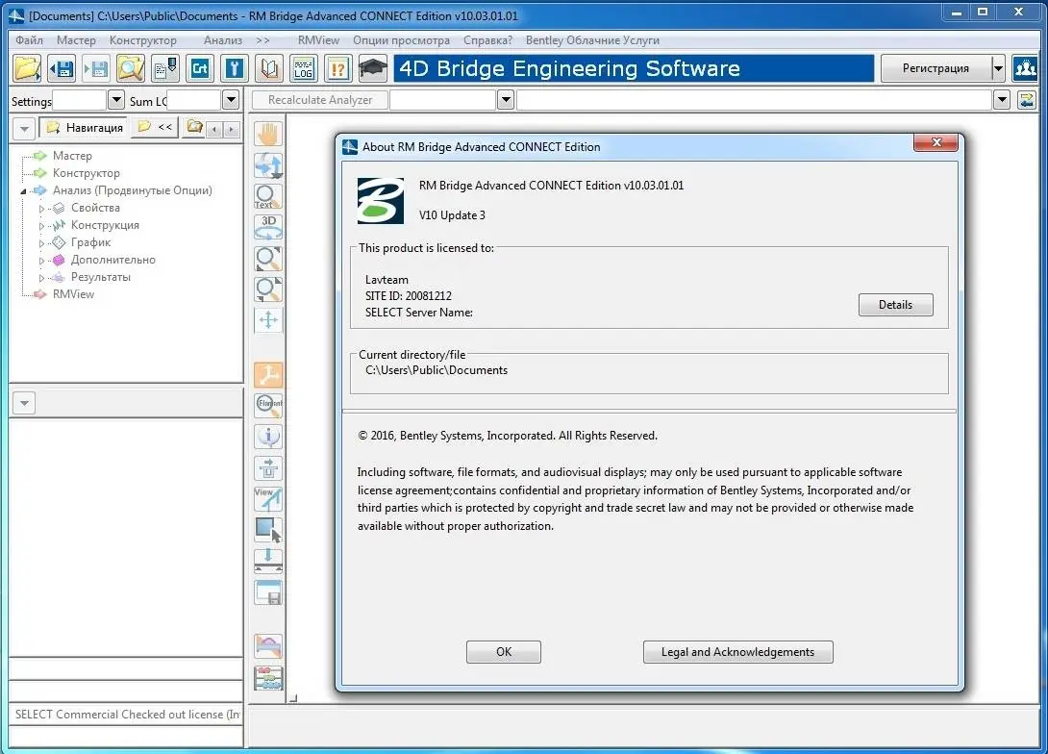Open the Опции просмотра menu
This screenshot has width=1048, height=754.
[401, 40]
